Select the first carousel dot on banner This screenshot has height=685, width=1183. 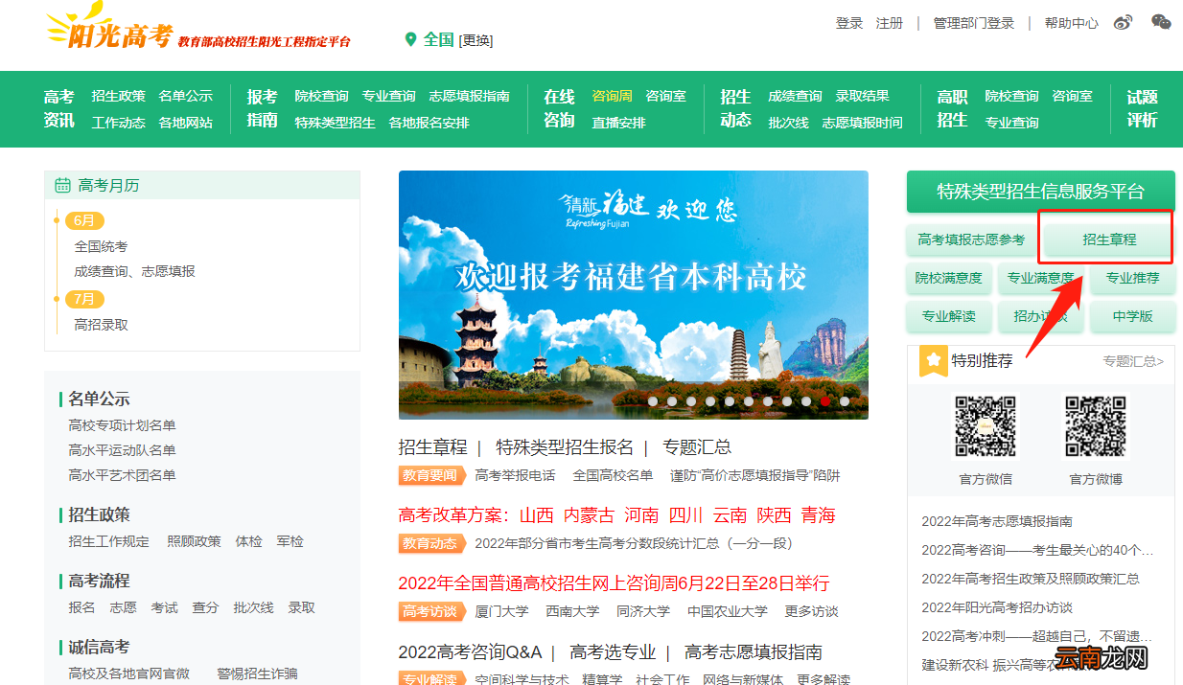click(653, 401)
